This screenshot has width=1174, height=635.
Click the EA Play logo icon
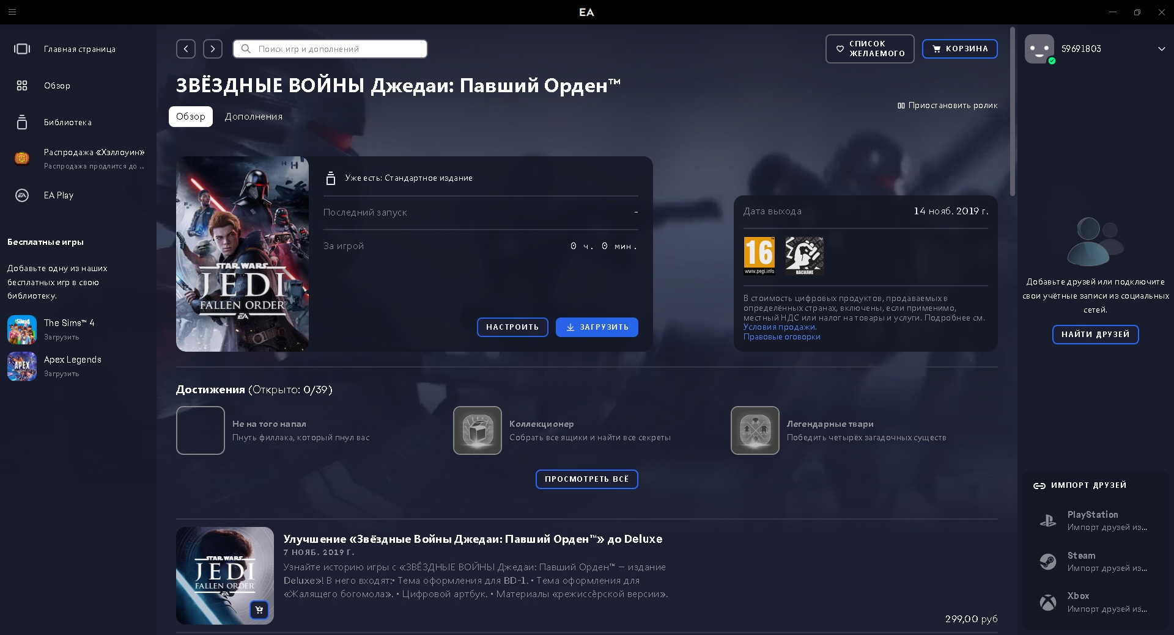(x=22, y=195)
